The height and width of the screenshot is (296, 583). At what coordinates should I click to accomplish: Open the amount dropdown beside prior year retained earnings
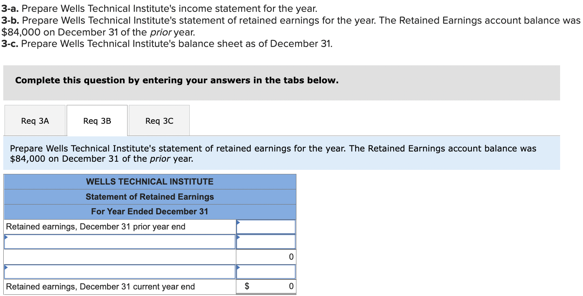coord(265,226)
